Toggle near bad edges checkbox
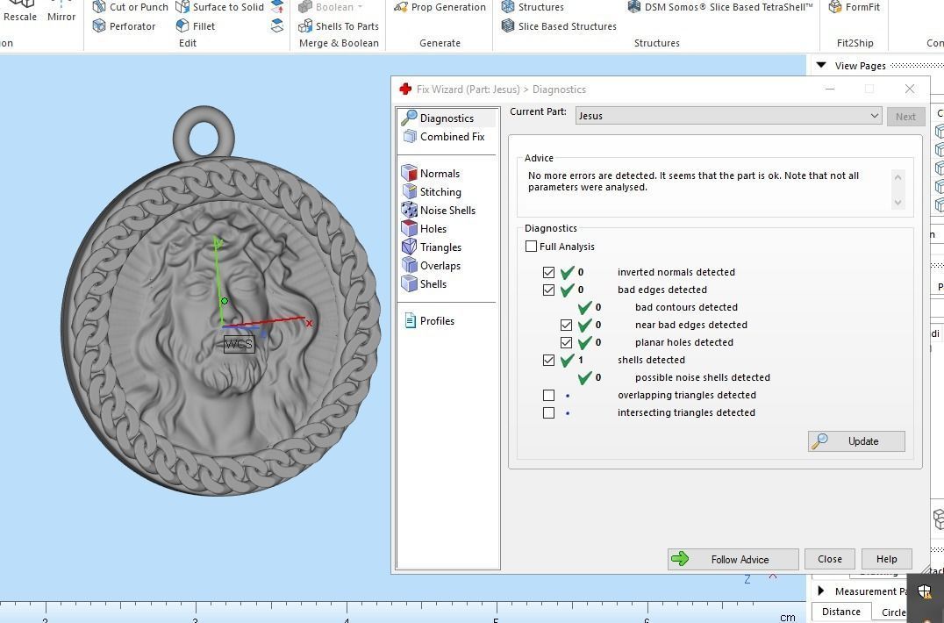 coord(566,325)
